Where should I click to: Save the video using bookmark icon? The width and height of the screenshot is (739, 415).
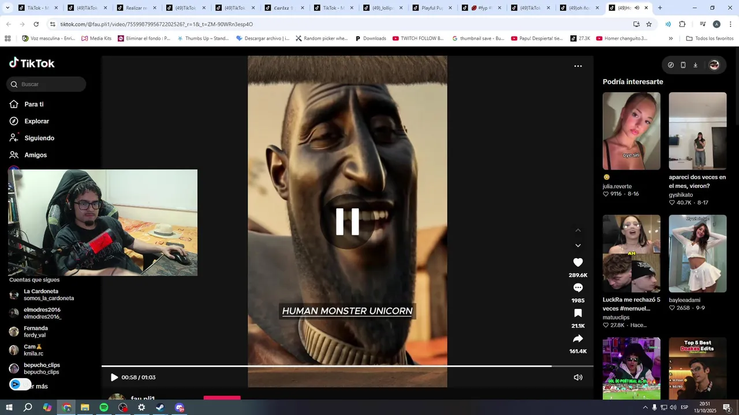pyautogui.click(x=578, y=313)
